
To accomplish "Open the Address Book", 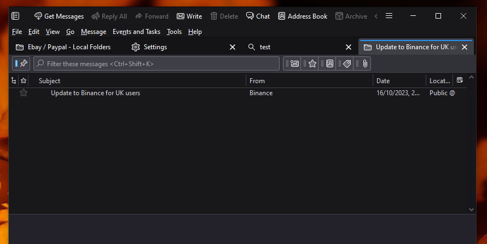I will click(302, 16).
